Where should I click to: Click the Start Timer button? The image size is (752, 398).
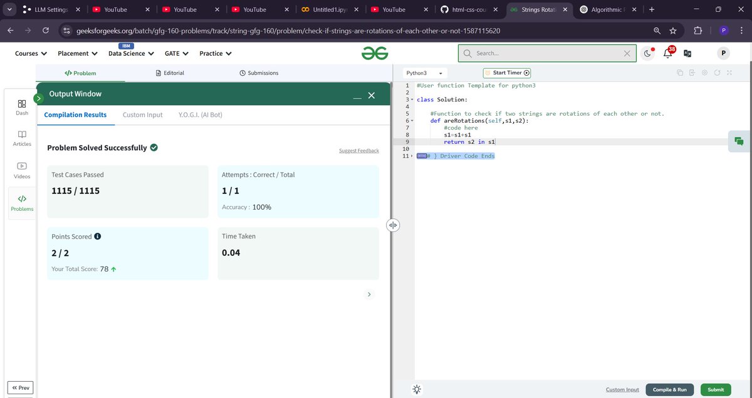[x=507, y=73]
